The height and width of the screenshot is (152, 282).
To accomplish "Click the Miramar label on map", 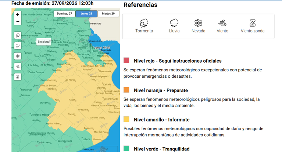I will pos(97,139).
